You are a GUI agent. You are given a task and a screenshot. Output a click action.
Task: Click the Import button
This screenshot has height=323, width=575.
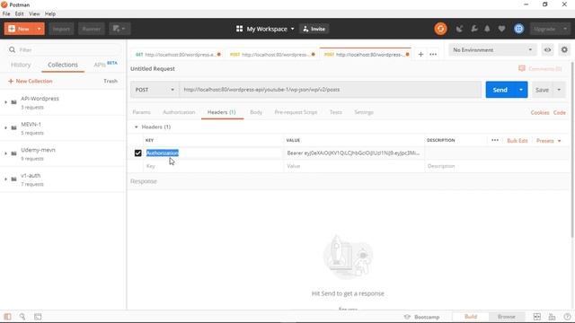[x=61, y=29]
